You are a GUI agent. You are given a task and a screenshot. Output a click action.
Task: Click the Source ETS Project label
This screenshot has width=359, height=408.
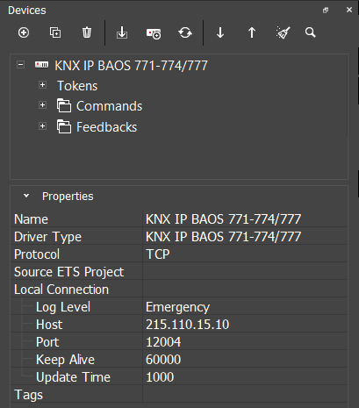click(68, 272)
